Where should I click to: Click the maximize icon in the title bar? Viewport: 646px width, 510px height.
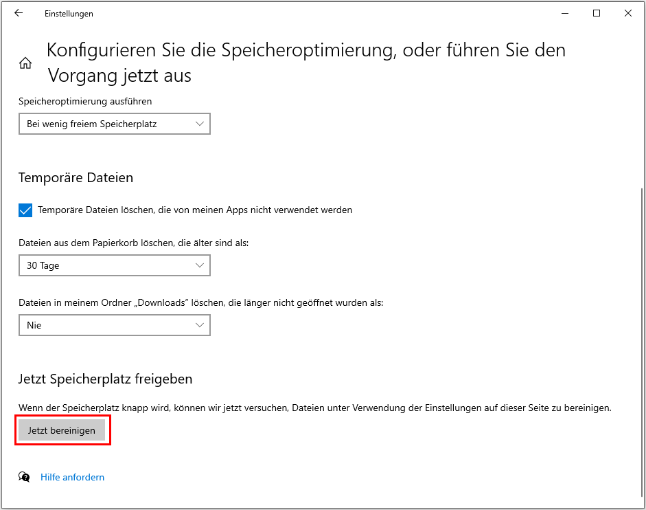(x=597, y=12)
